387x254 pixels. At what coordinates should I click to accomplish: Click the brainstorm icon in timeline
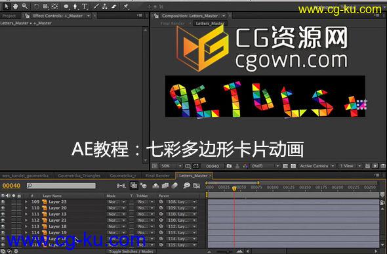pos(186,185)
